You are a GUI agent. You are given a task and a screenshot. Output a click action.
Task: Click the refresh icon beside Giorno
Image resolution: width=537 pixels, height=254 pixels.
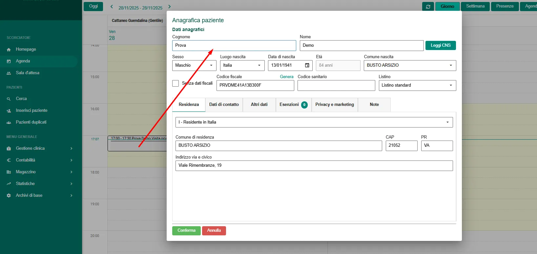(x=428, y=7)
